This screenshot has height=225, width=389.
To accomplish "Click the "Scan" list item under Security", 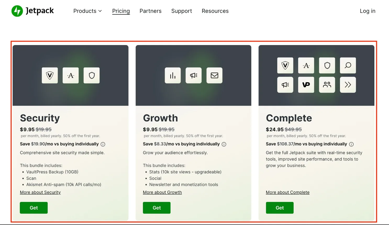I will click(x=31, y=178).
